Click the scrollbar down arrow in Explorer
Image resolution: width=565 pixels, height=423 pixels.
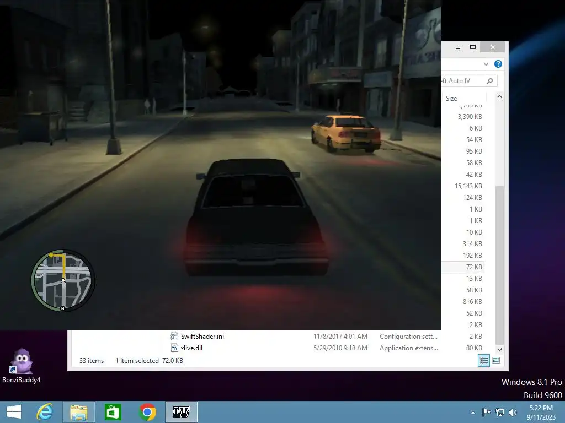499,349
